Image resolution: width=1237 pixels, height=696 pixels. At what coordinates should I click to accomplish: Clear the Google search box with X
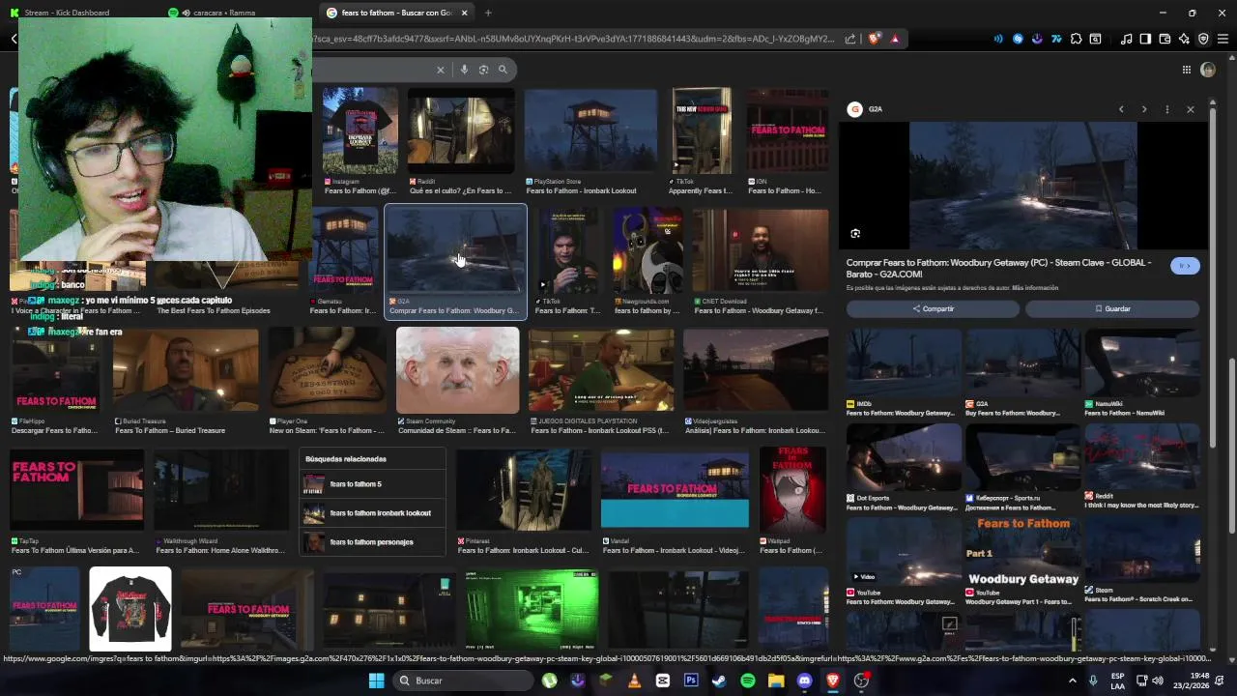(x=440, y=70)
